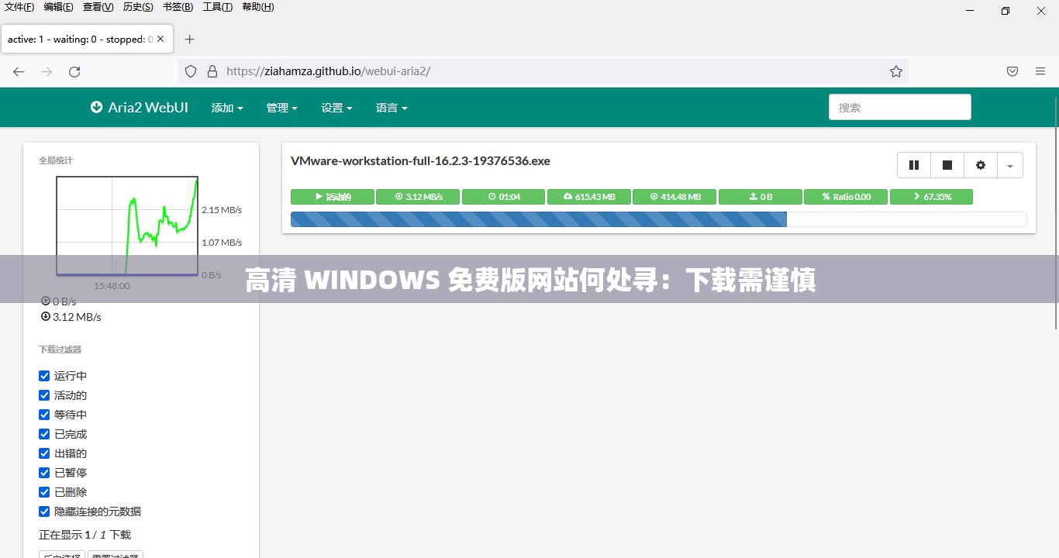The image size is (1059, 558).
Task: Open the 帮助(H) menu
Action: tap(258, 7)
